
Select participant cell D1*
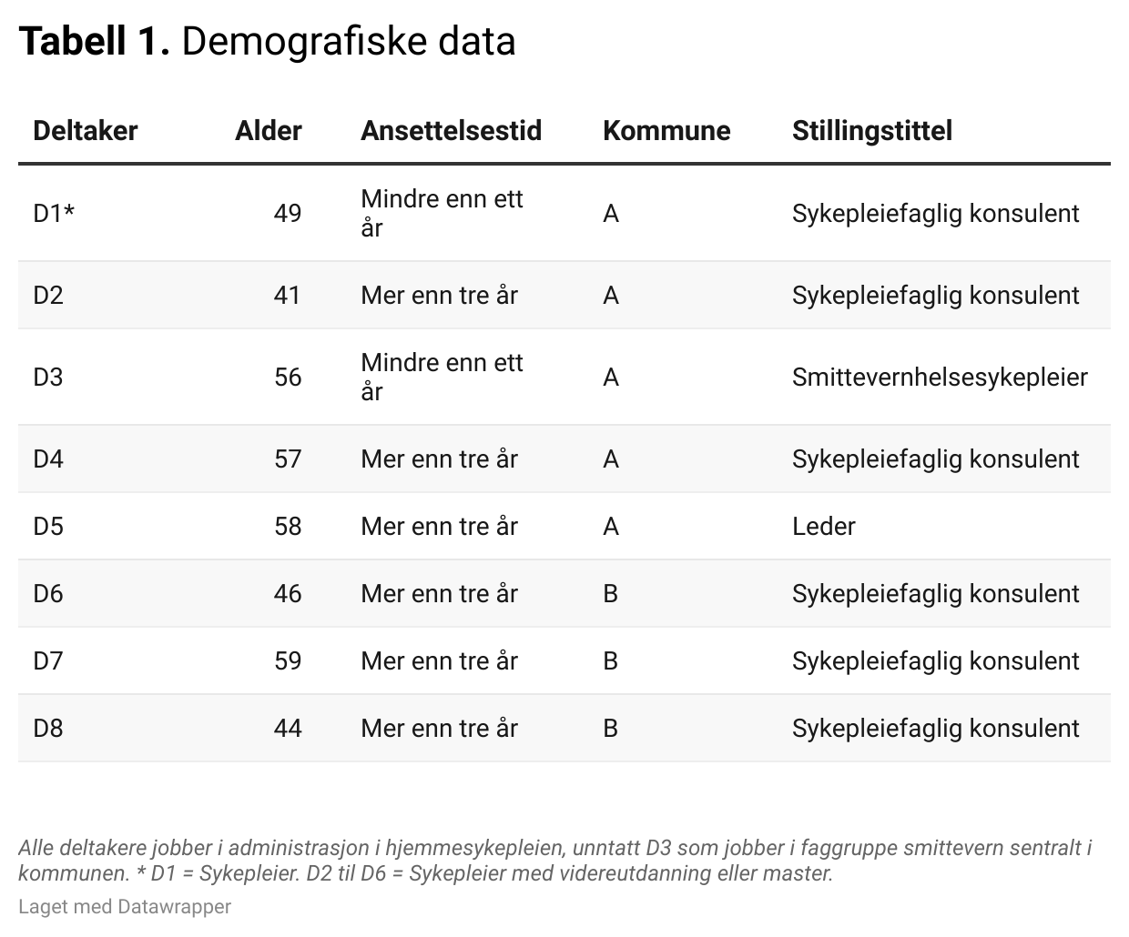54,214
